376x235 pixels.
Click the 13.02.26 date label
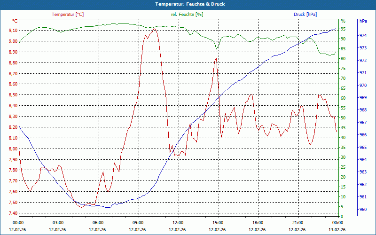[337, 230]
